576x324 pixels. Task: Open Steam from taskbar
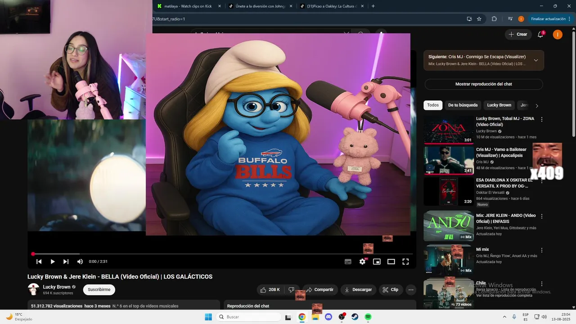(x=355, y=317)
